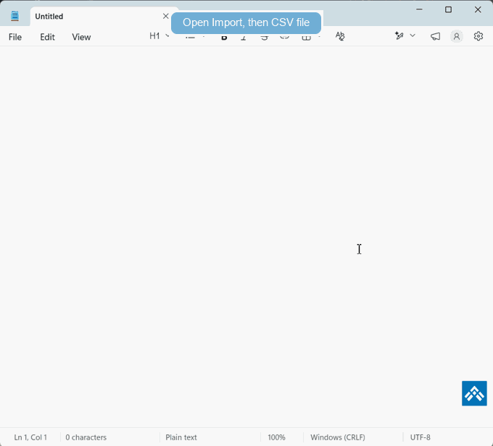
Task: Open Notepad settings gear
Action: 478,36
